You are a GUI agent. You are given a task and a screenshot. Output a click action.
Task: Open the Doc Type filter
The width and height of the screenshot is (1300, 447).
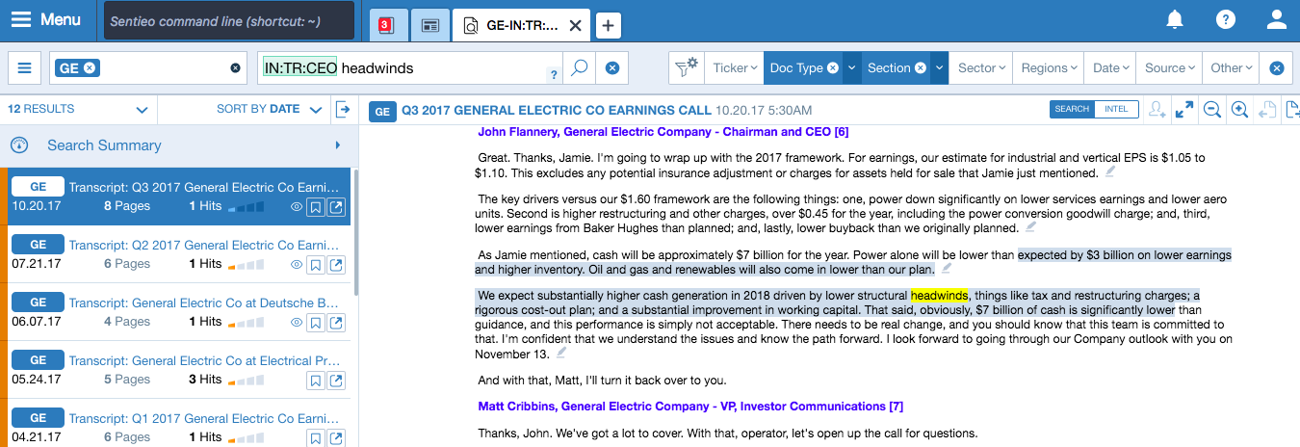coord(795,68)
